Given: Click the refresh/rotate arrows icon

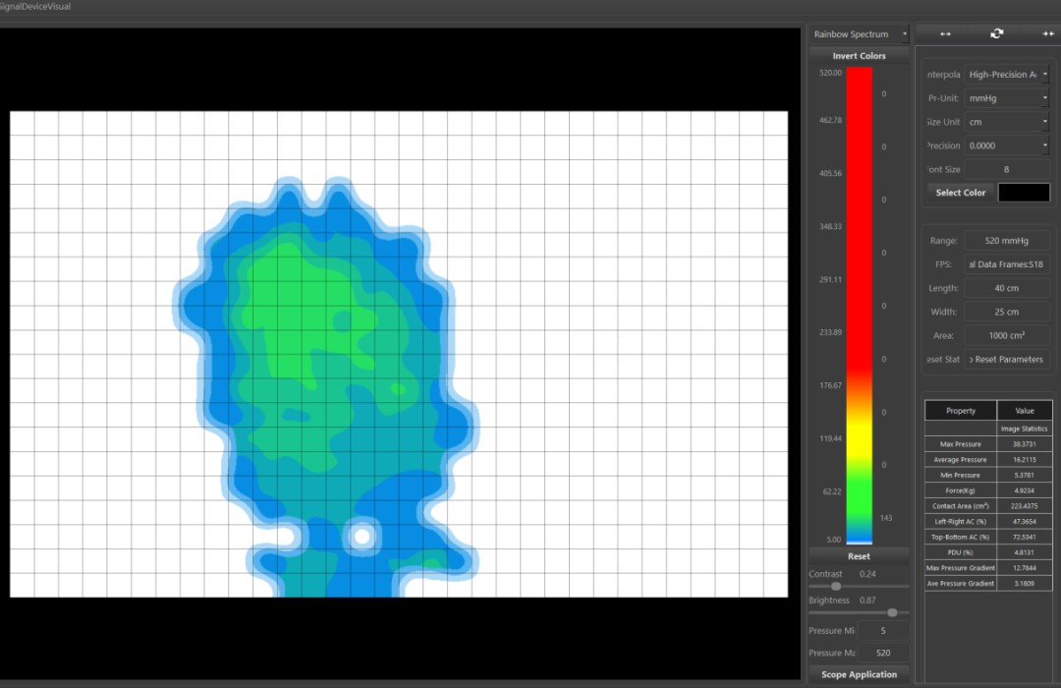Looking at the screenshot, I should (997, 34).
